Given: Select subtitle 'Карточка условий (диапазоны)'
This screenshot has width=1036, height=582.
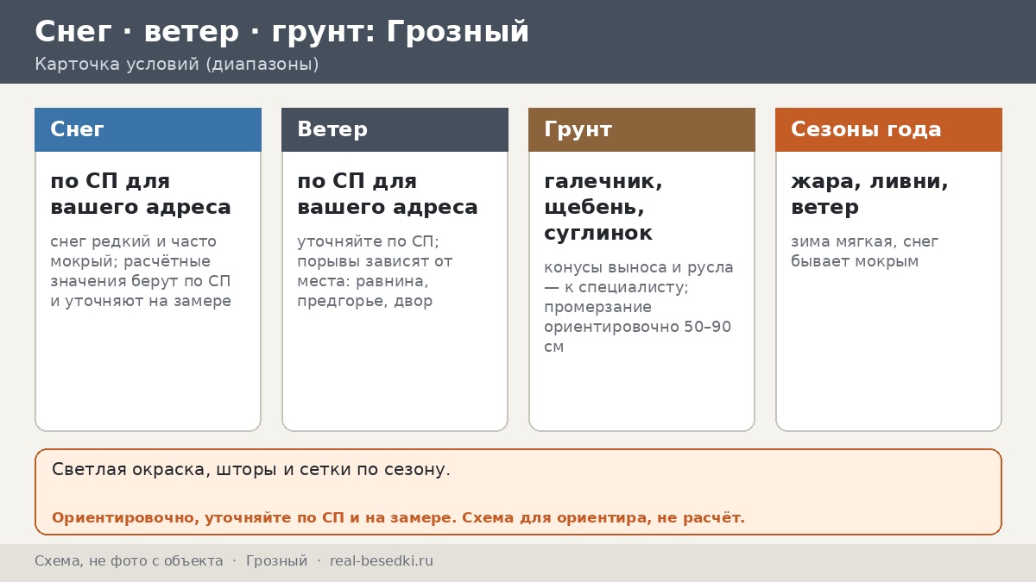Looking at the screenshot, I should click(177, 65).
